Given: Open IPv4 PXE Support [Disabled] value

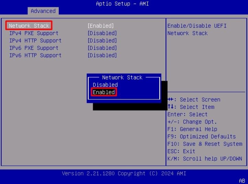Looking at the screenshot, I should (x=102, y=33).
